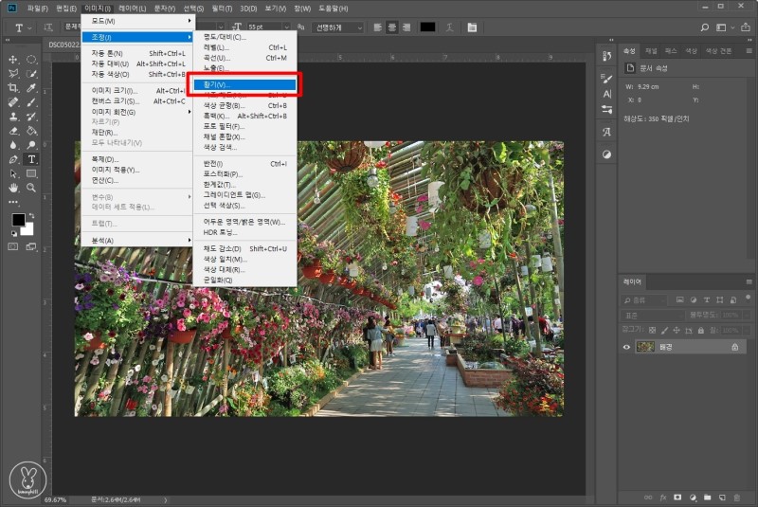The height and width of the screenshot is (507, 758).
Task: Select the Eyedropper tool
Action: 30,87
